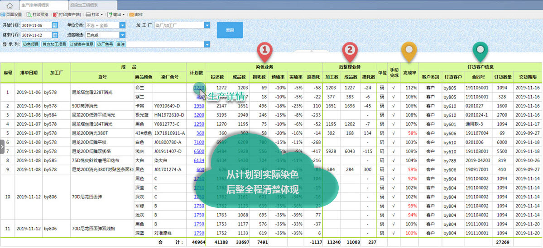Open the home tab icon
The height and width of the screenshot is (248, 543).
(10, 5)
